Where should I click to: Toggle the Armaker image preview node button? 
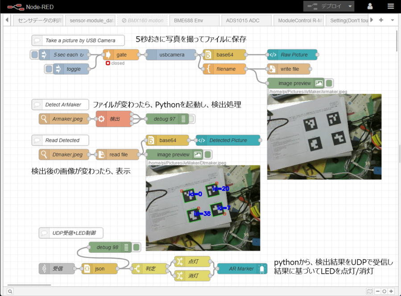pos(329,83)
